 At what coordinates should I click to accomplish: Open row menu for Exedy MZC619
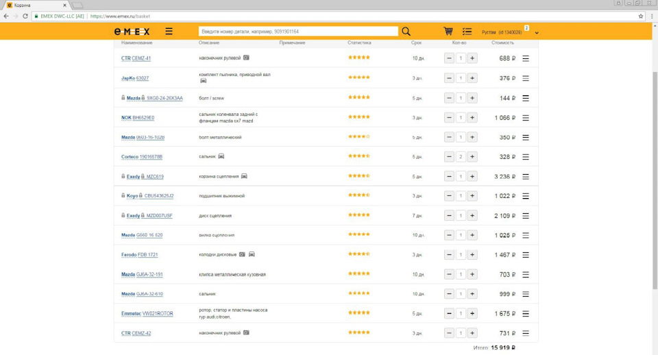tap(526, 177)
